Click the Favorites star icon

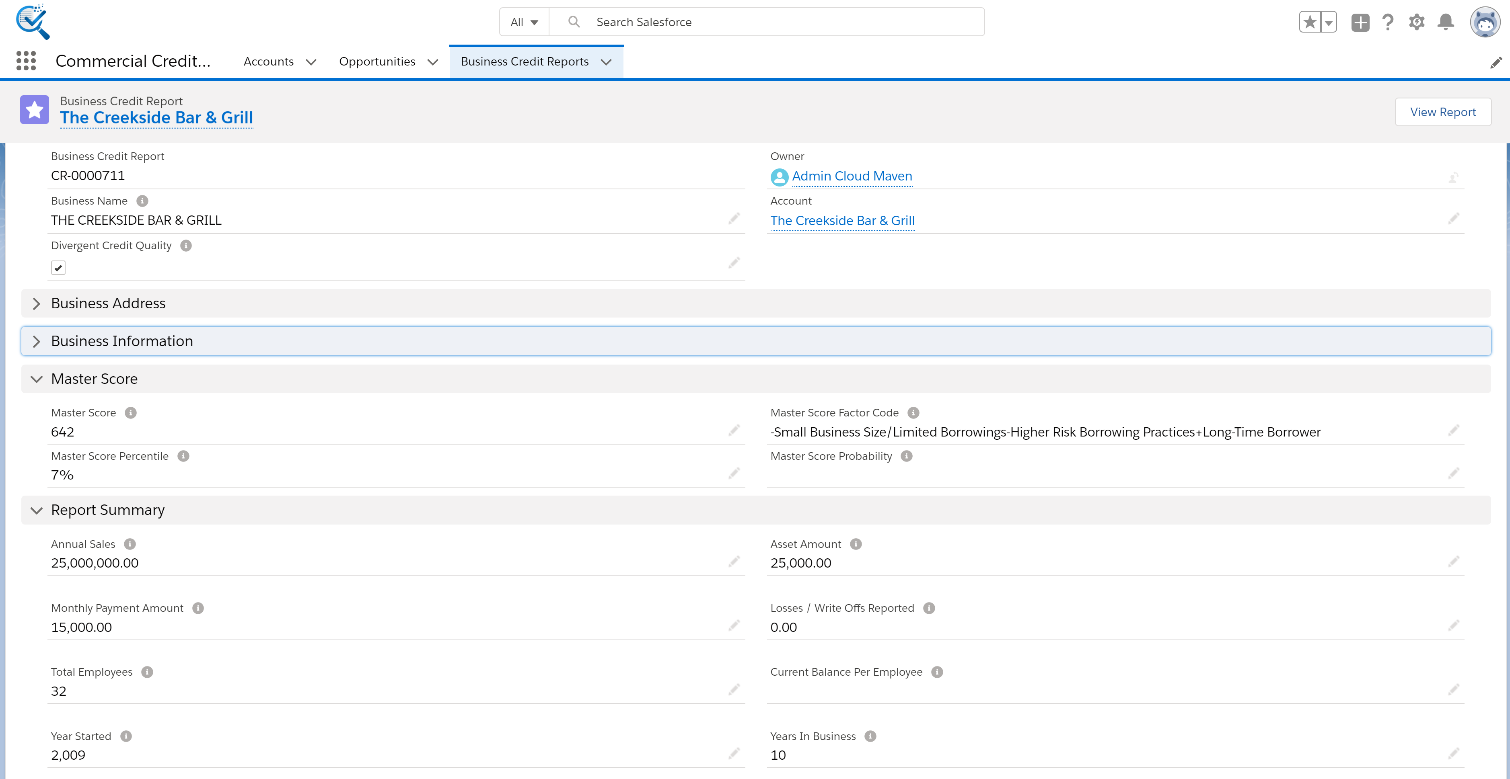[x=1310, y=22]
